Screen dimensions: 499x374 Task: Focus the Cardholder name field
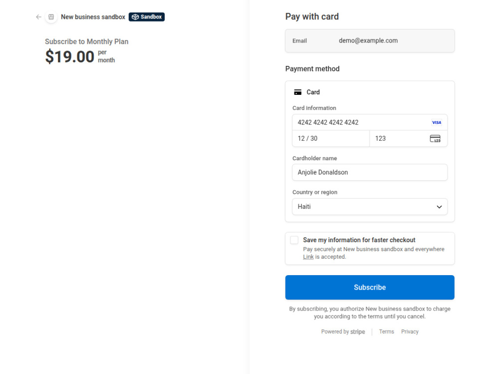coord(369,172)
